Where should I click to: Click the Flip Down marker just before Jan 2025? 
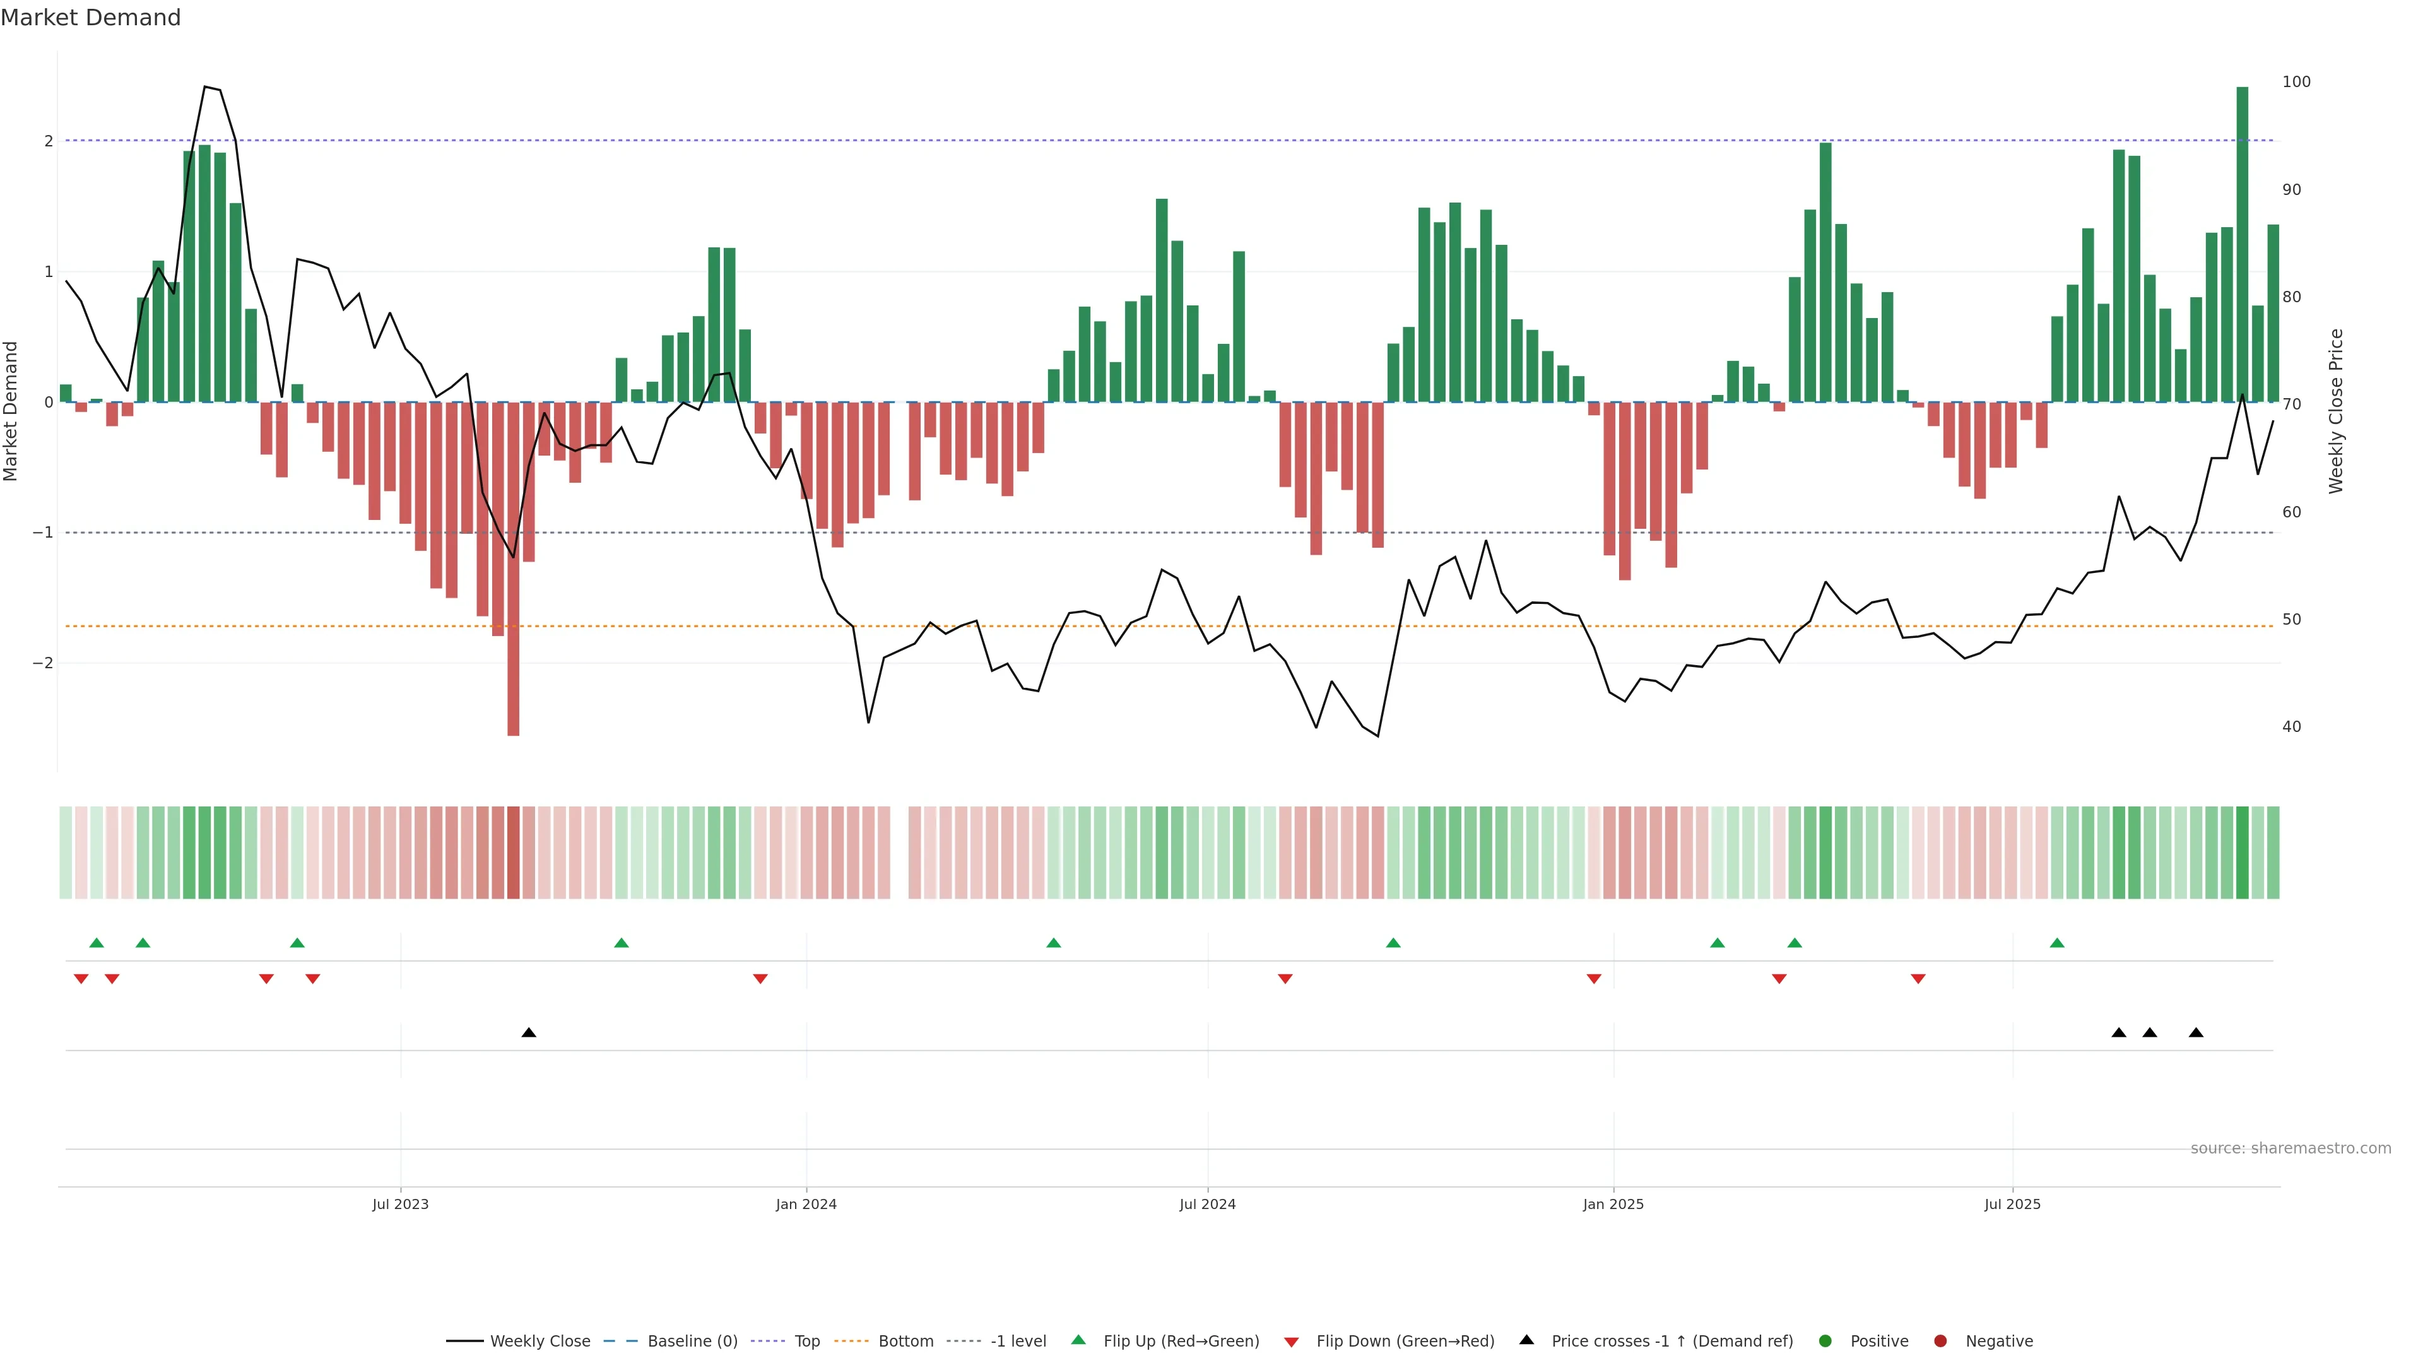pyautogui.click(x=1593, y=979)
